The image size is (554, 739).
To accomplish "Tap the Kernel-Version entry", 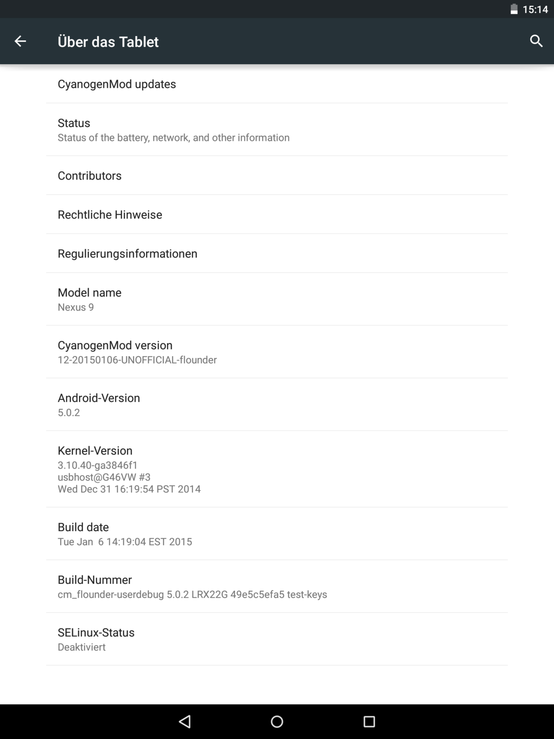I will click(277, 469).
